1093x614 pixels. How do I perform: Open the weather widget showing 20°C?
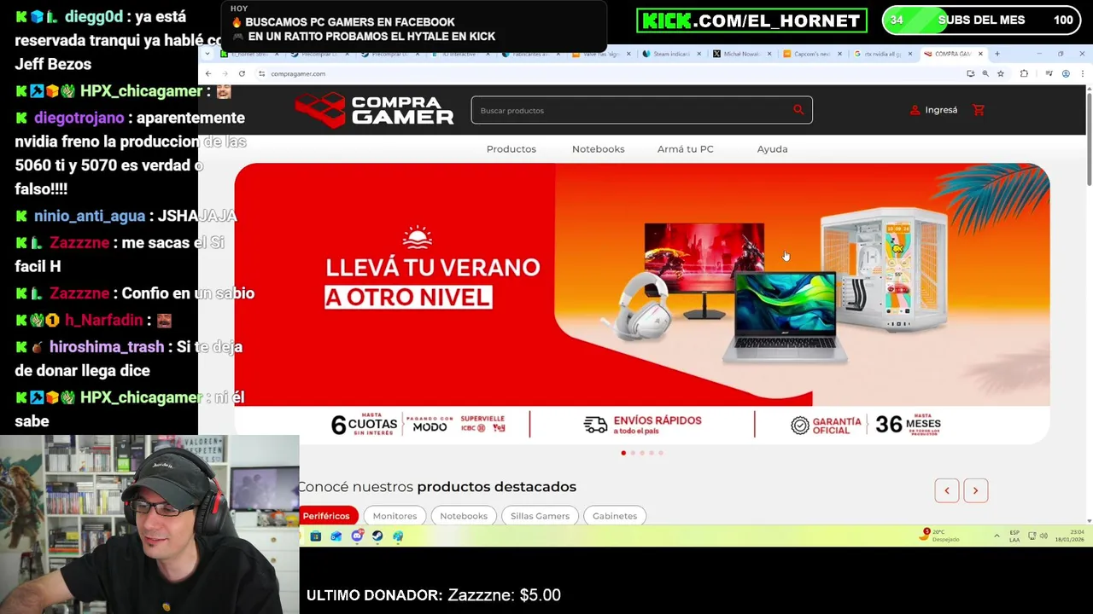pos(940,536)
